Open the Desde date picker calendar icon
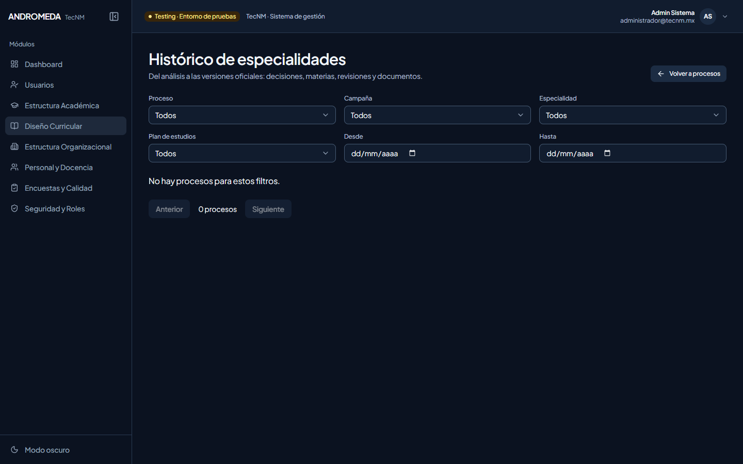 pos(412,153)
